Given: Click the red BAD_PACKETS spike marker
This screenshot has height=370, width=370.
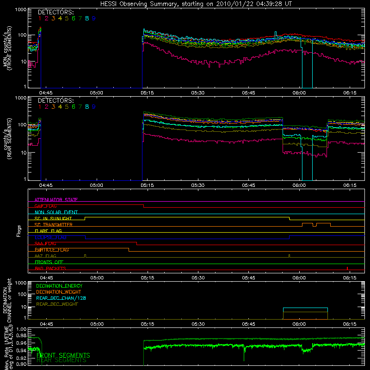Looking at the screenshot, I should coord(347,268).
